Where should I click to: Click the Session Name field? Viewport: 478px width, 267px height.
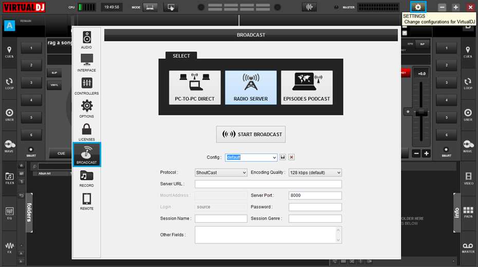pyautogui.click(x=221, y=218)
